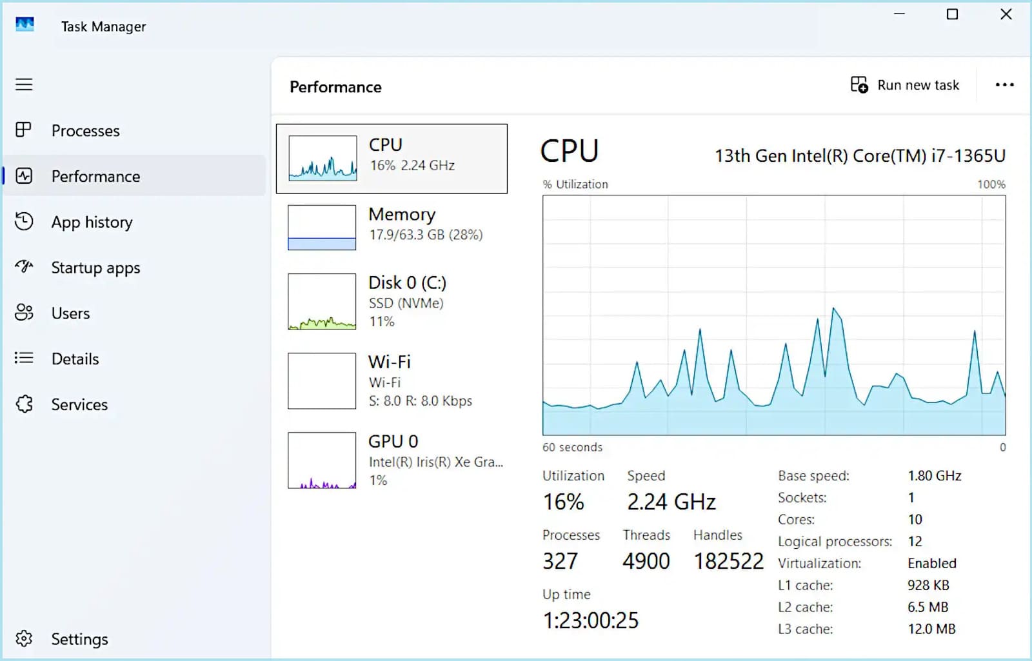The width and height of the screenshot is (1032, 661).
Task: Click the Details list icon
Action: pyautogui.click(x=24, y=358)
